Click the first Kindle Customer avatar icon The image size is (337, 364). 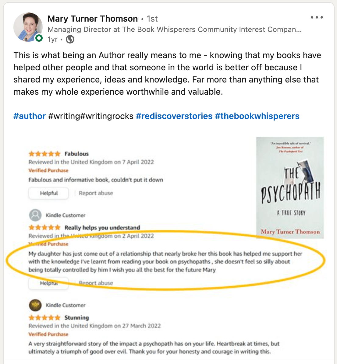[x=35, y=215]
